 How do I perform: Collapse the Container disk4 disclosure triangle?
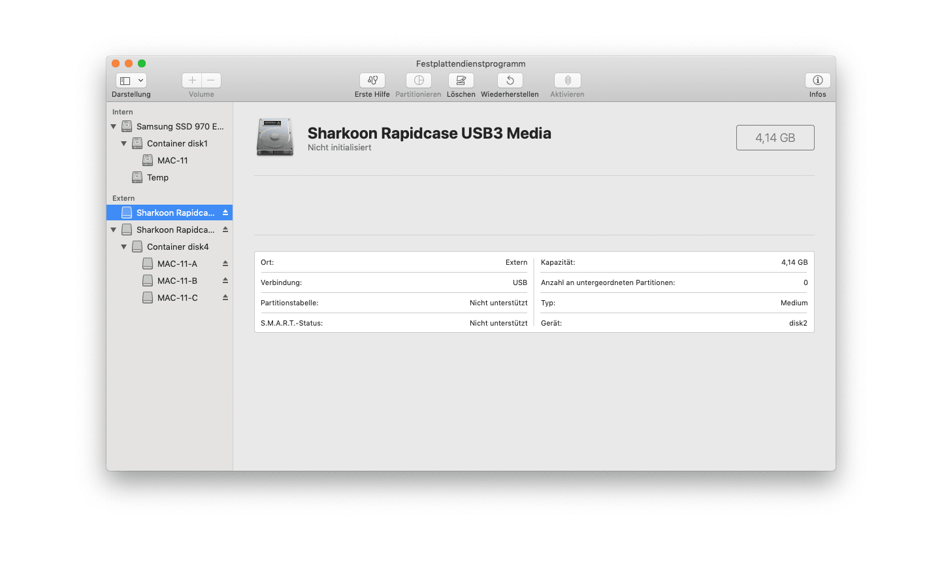(124, 247)
